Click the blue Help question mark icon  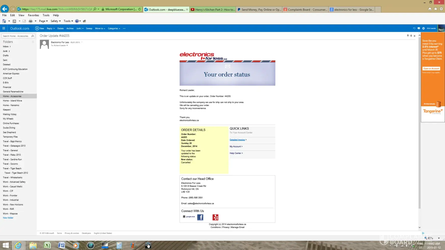coord(77,21)
